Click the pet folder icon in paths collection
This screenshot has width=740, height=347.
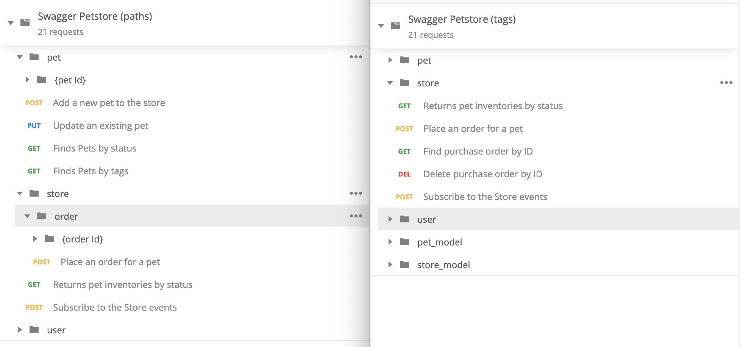point(34,57)
